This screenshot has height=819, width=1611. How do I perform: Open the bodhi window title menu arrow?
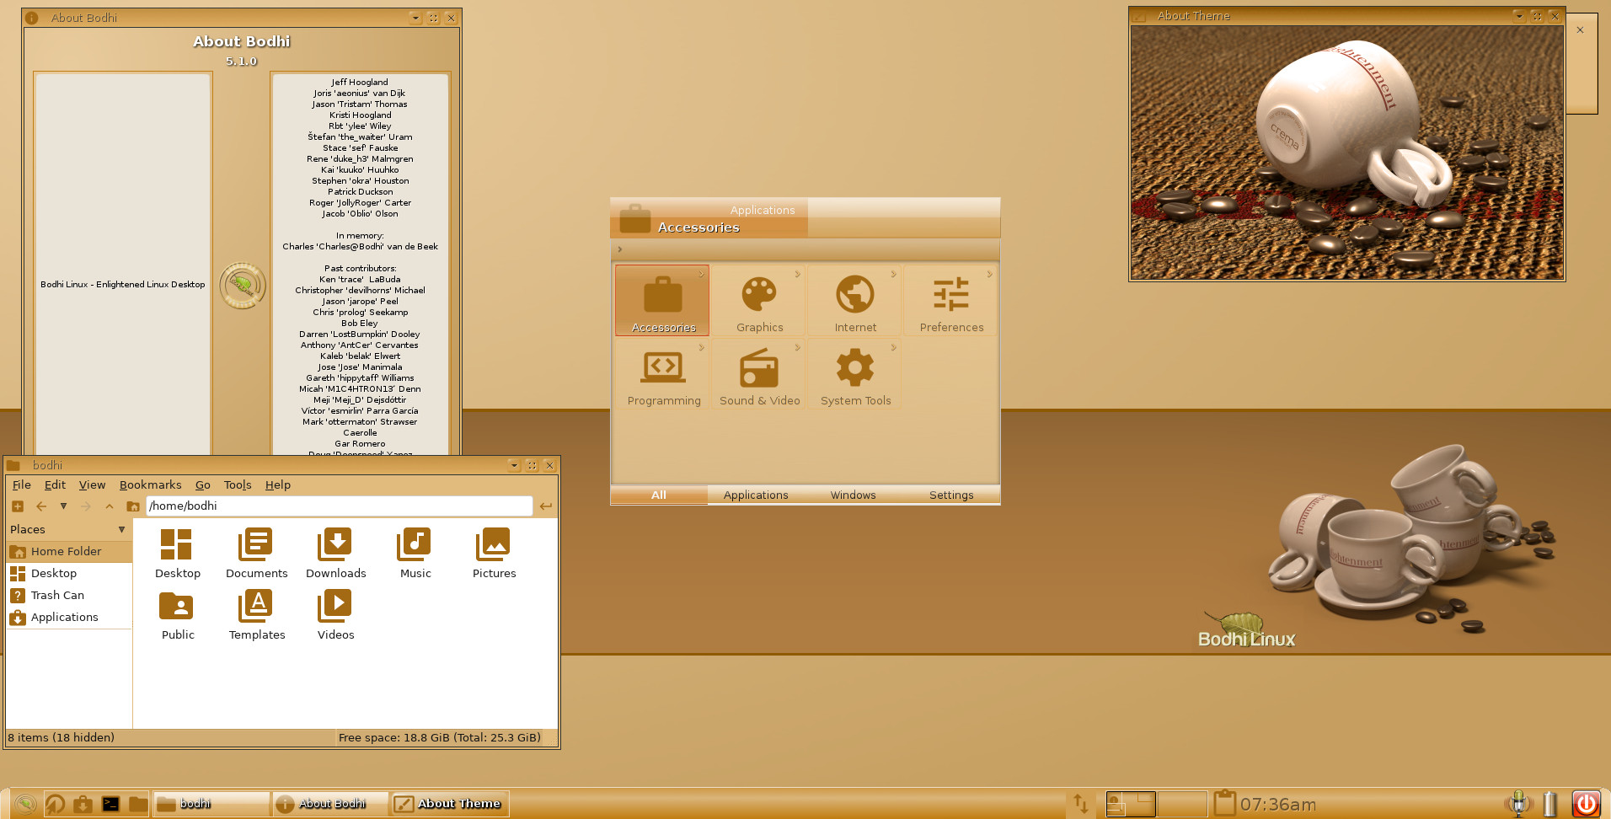[513, 465]
